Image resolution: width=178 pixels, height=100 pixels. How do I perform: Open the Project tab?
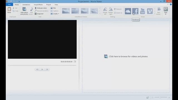[x=49, y=5]
